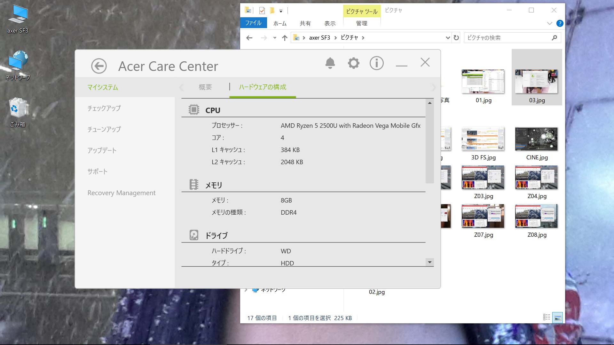Viewport: 614px width, 345px height.
Task: Click Explorer's refresh button
Action: (x=456, y=38)
